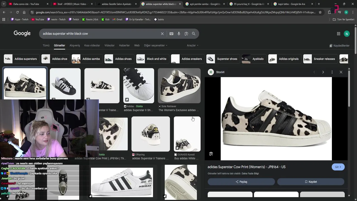Open Sole Retriever cow print result thumbnail
The image size is (357, 201).
[179, 86]
